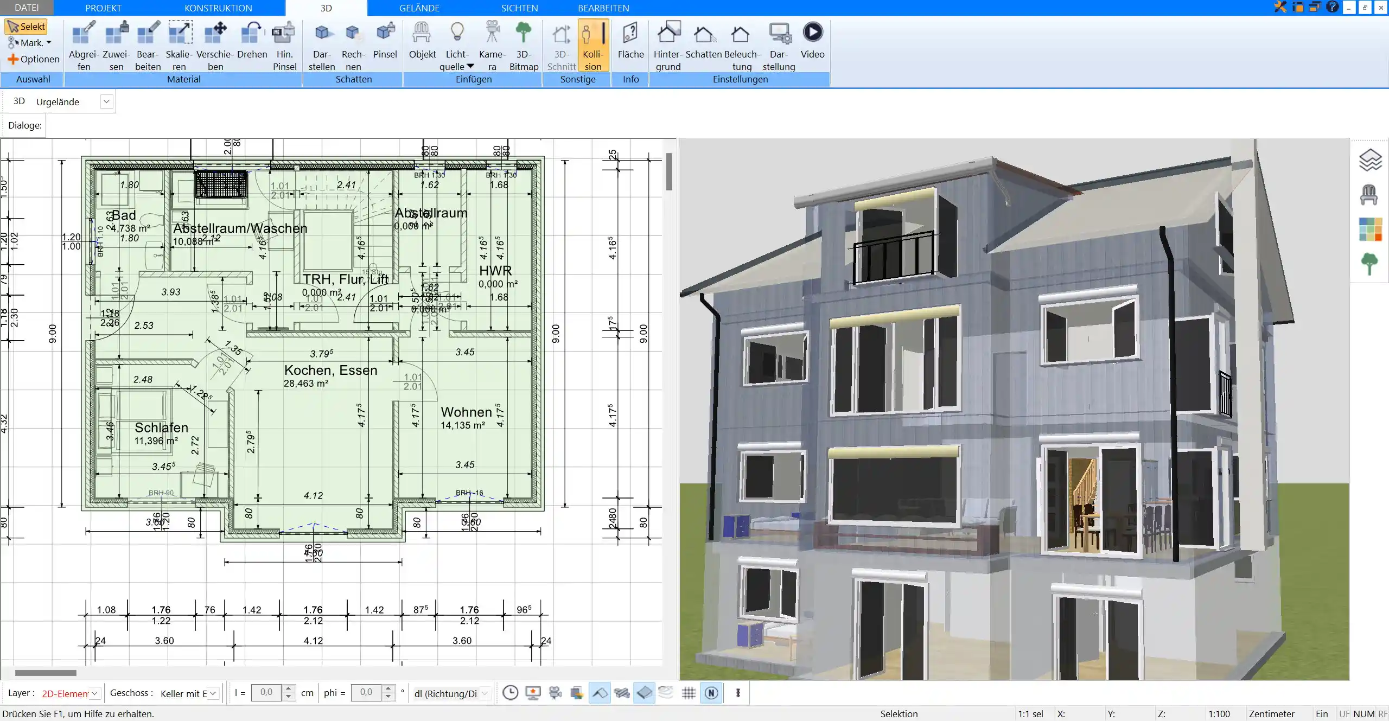Open the Lichtquelle dropdown

(457, 46)
